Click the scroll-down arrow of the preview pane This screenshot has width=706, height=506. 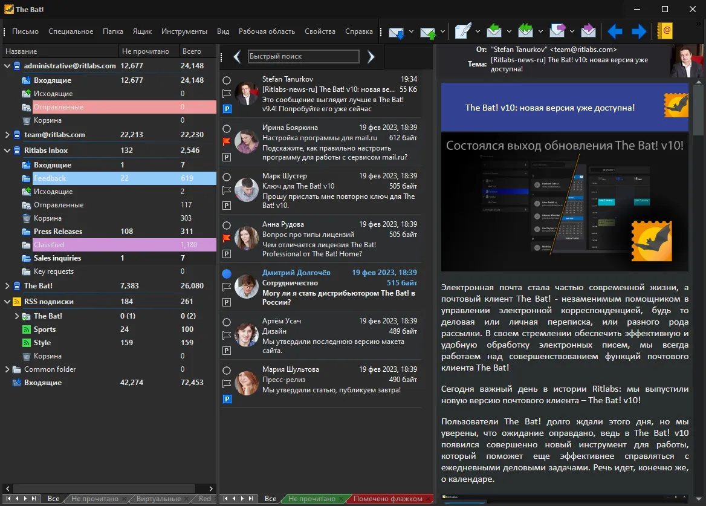[x=699, y=499]
